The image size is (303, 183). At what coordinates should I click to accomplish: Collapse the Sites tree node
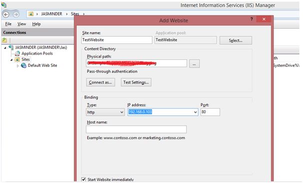[11, 60]
